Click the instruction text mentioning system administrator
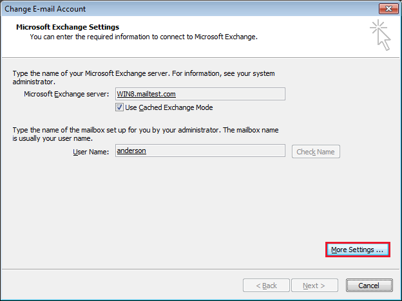Screen dimensions: 402x301 click(144, 78)
